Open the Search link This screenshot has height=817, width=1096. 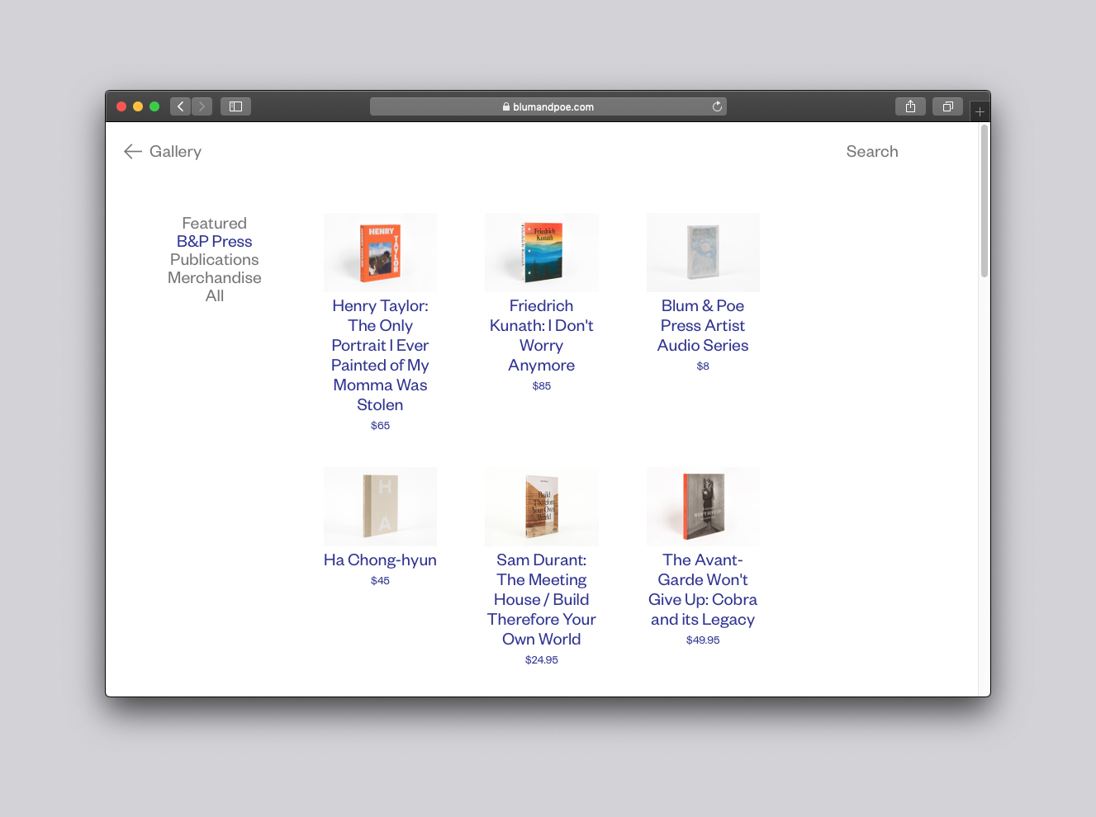(x=871, y=152)
